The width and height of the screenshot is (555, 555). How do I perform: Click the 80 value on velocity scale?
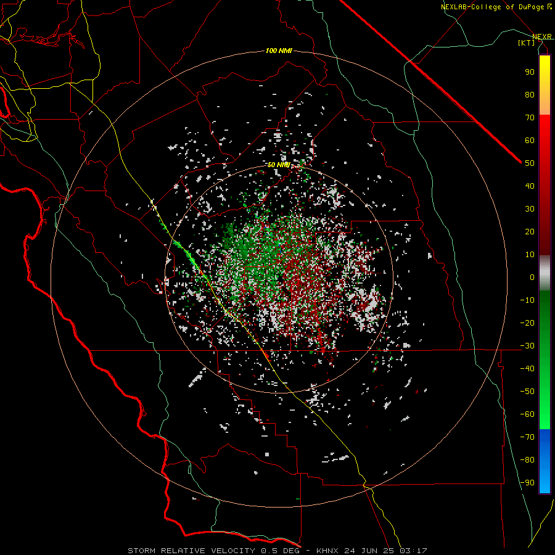pyautogui.click(x=530, y=94)
